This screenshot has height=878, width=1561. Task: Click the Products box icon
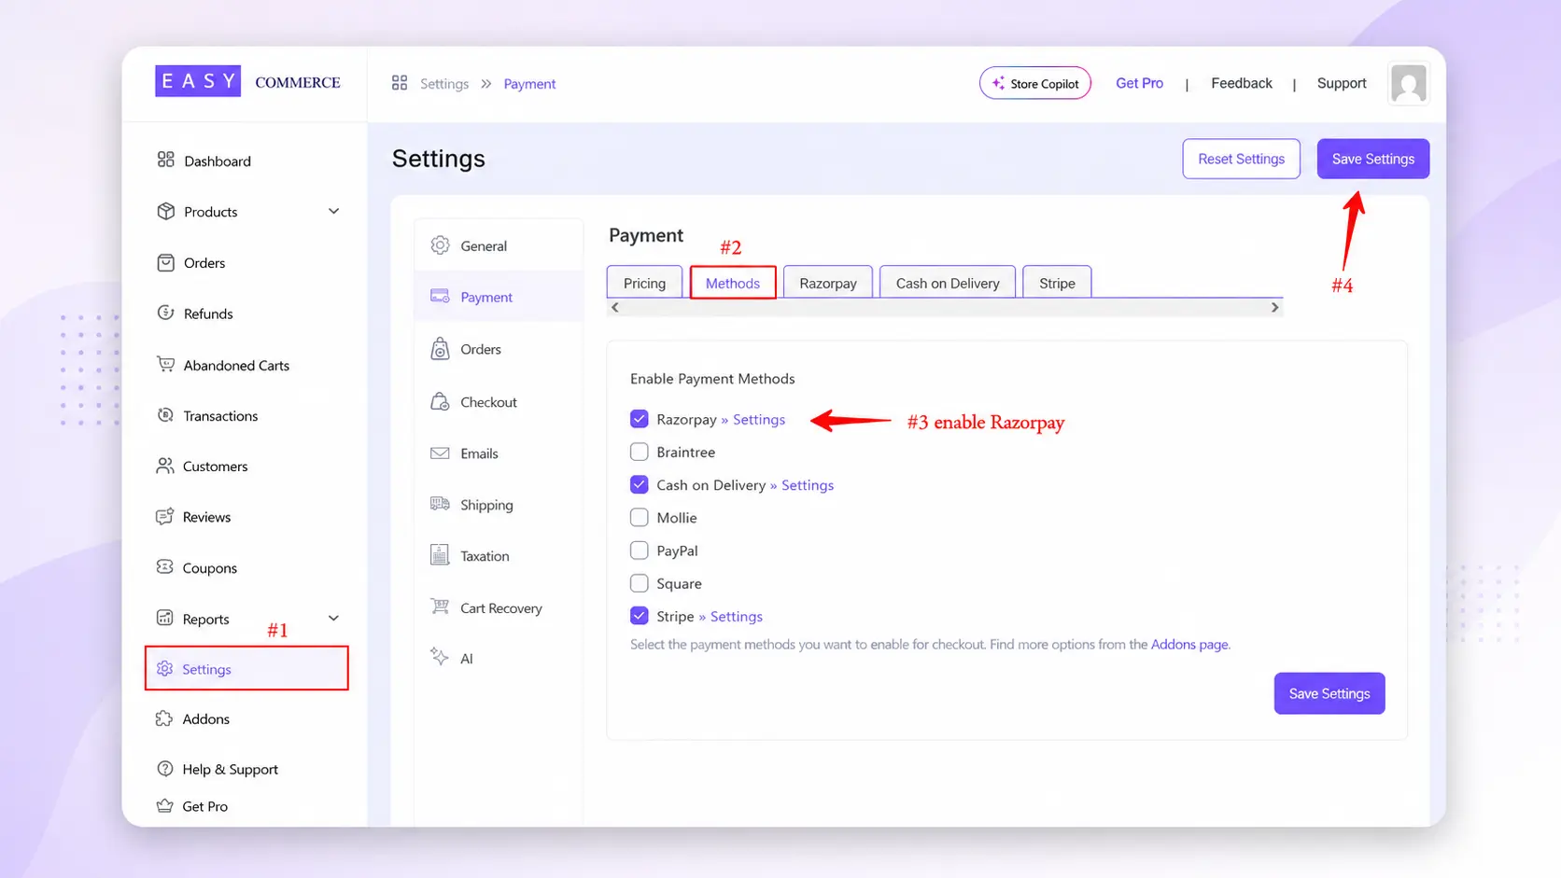[x=166, y=211]
